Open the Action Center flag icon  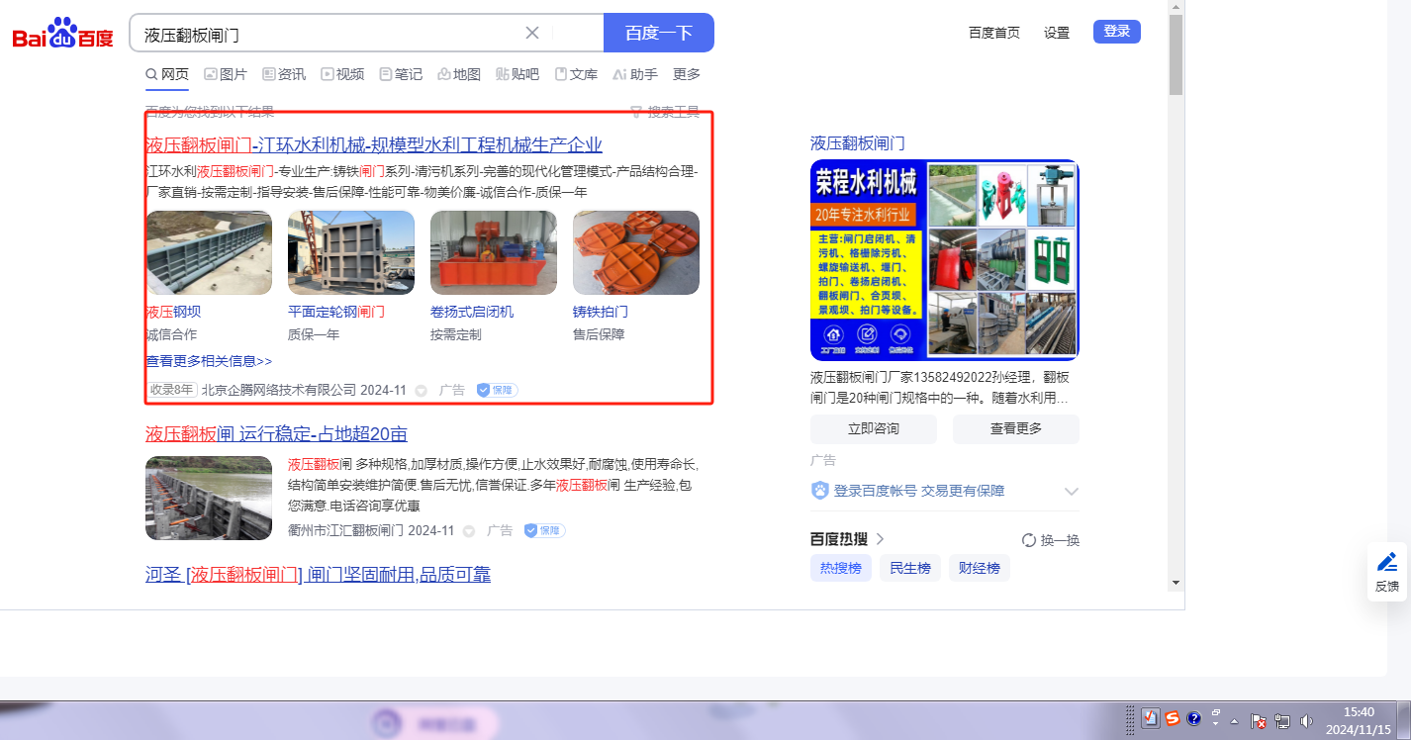(1260, 721)
